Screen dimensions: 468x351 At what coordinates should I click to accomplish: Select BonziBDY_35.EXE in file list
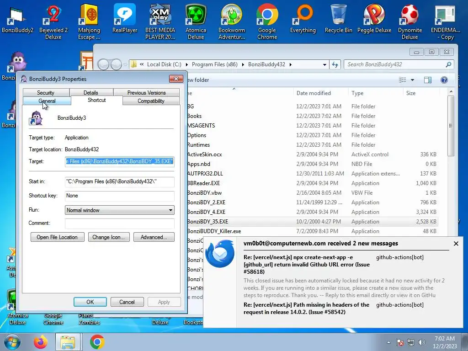pyautogui.click(x=312, y=222)
